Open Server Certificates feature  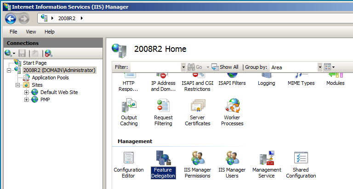click(198, 112)
